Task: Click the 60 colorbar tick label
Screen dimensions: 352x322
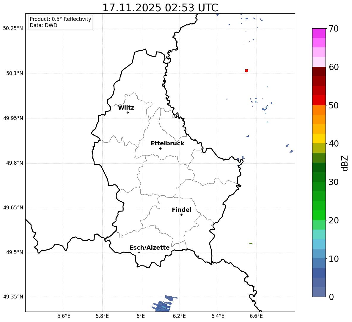Action: [x=334, y=67]
